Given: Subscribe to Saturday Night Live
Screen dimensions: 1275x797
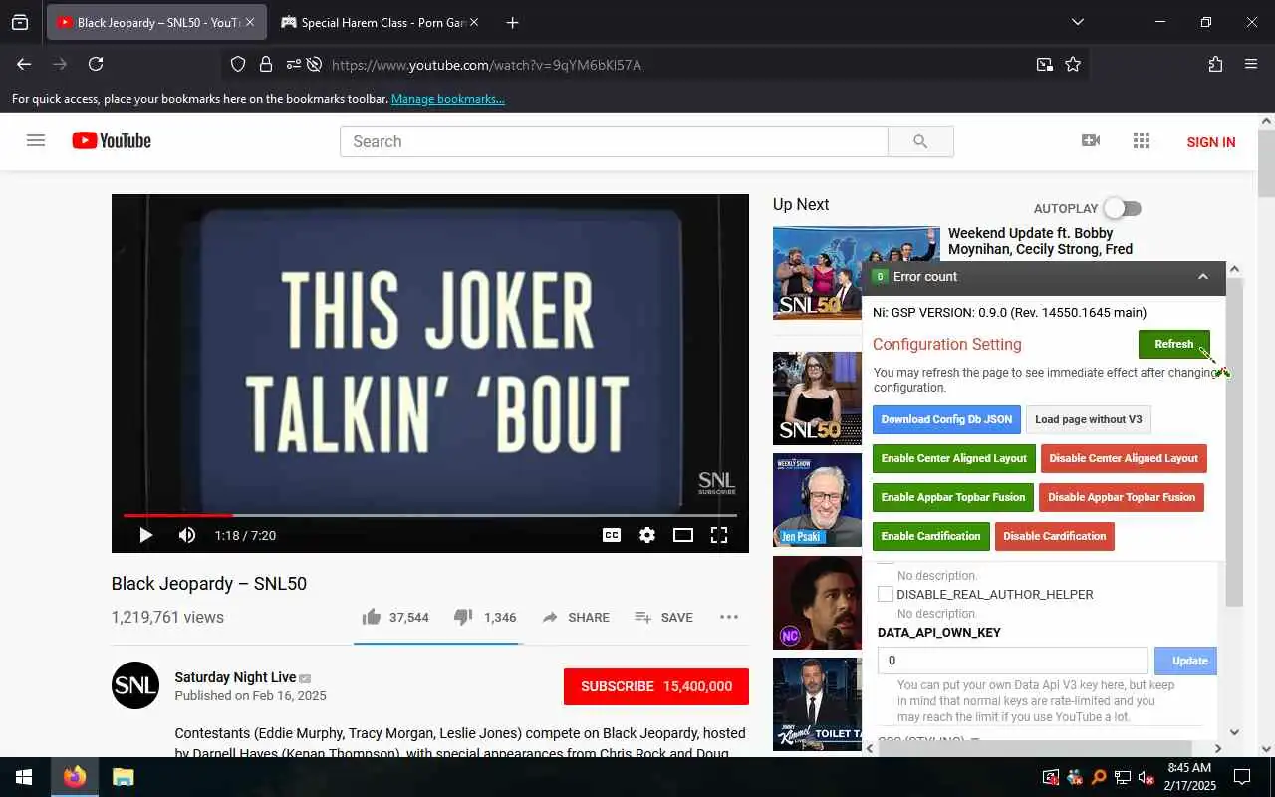Looking at the screenshot, I should (x=656, y=686).
